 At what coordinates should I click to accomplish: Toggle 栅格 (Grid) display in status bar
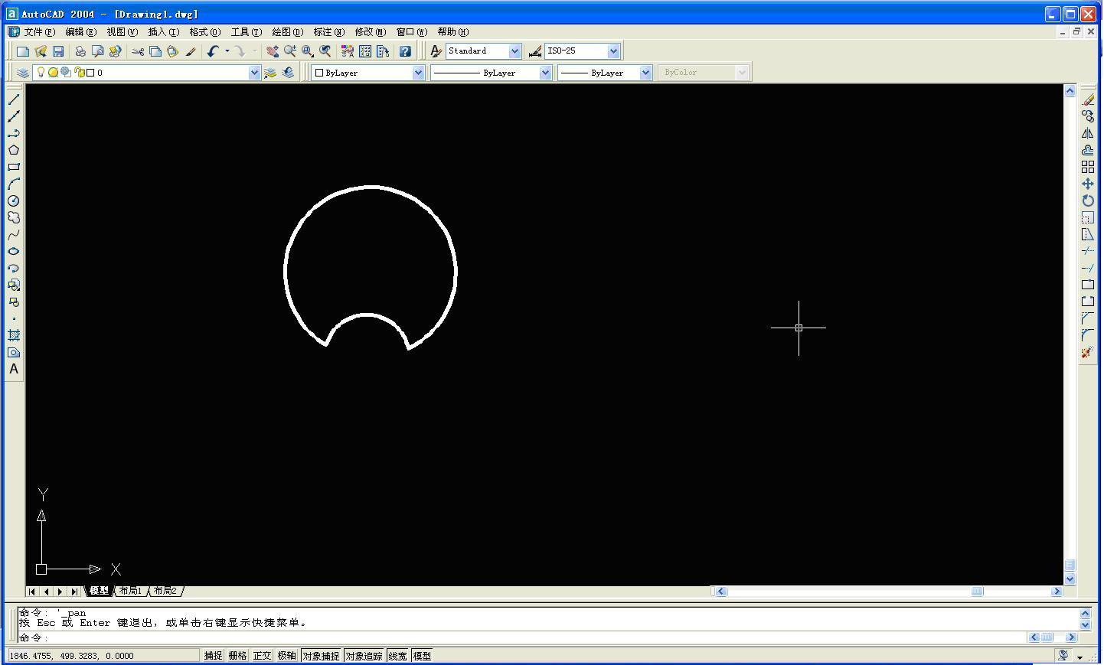tap(237, 656)
